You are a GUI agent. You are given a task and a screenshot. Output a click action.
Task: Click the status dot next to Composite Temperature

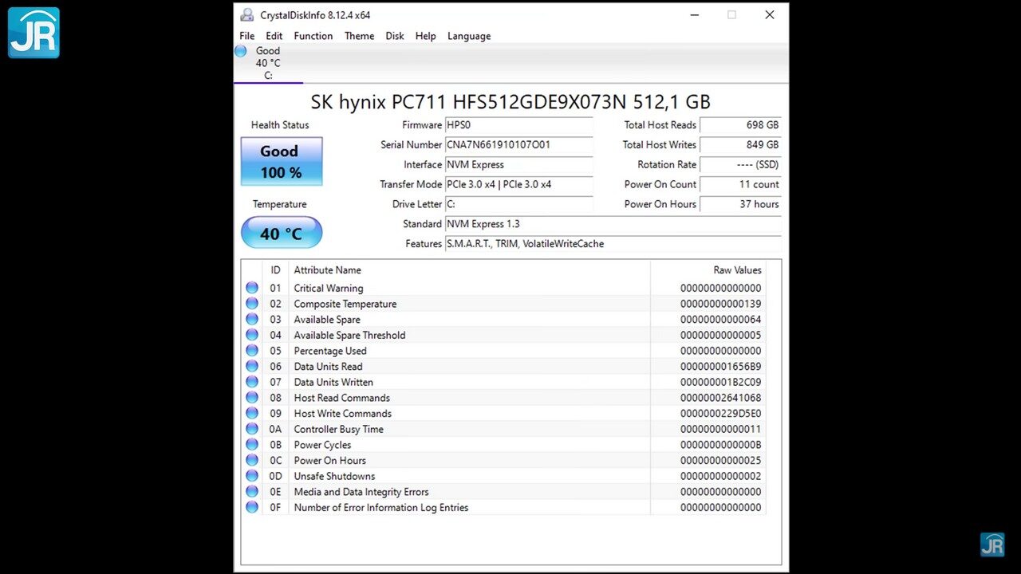coord(252,303)
